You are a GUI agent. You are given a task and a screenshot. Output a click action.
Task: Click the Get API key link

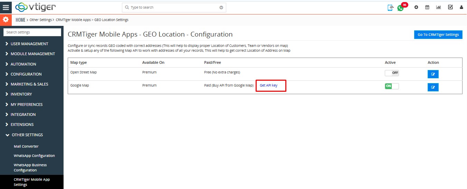268,85
